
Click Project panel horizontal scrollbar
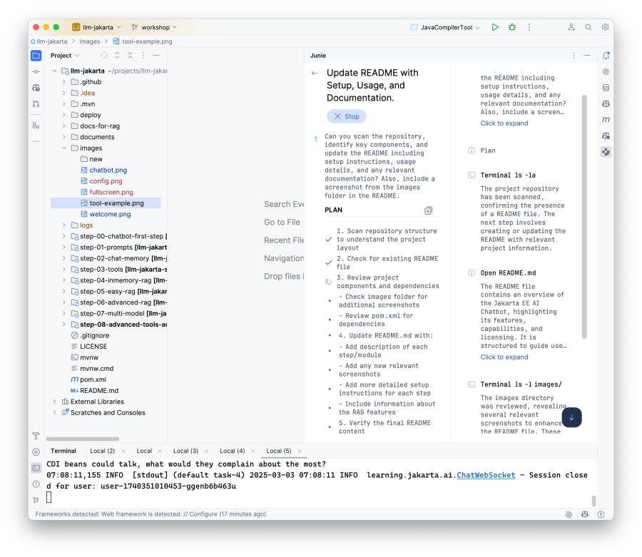click(83, 439)
